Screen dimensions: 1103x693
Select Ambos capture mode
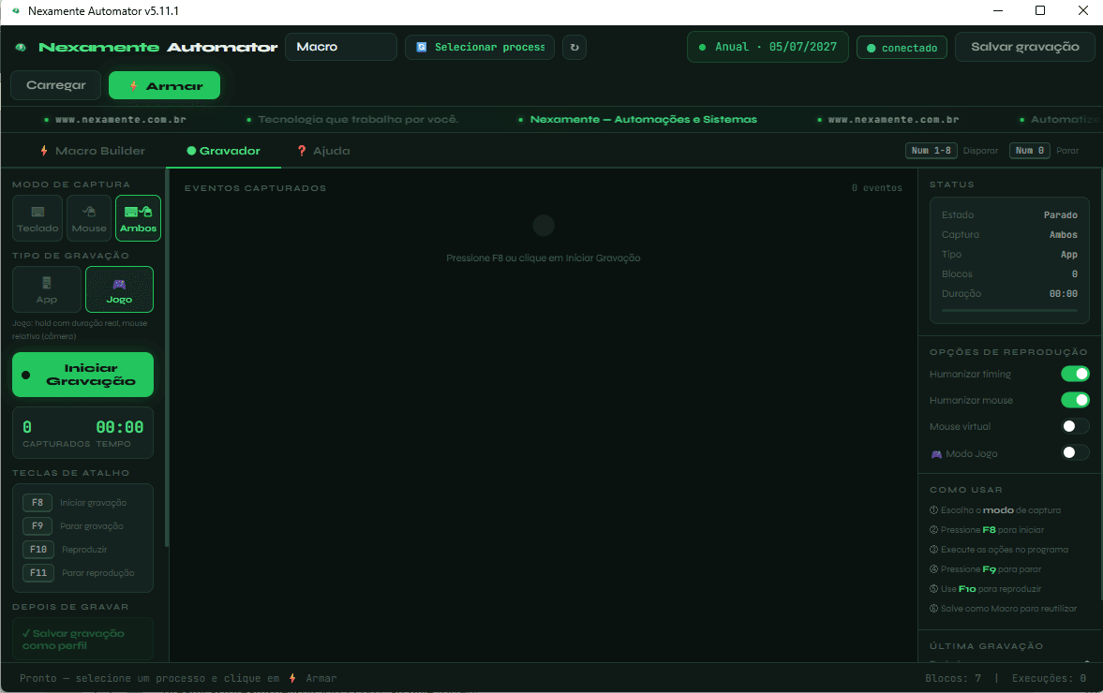tap(138, 218)
